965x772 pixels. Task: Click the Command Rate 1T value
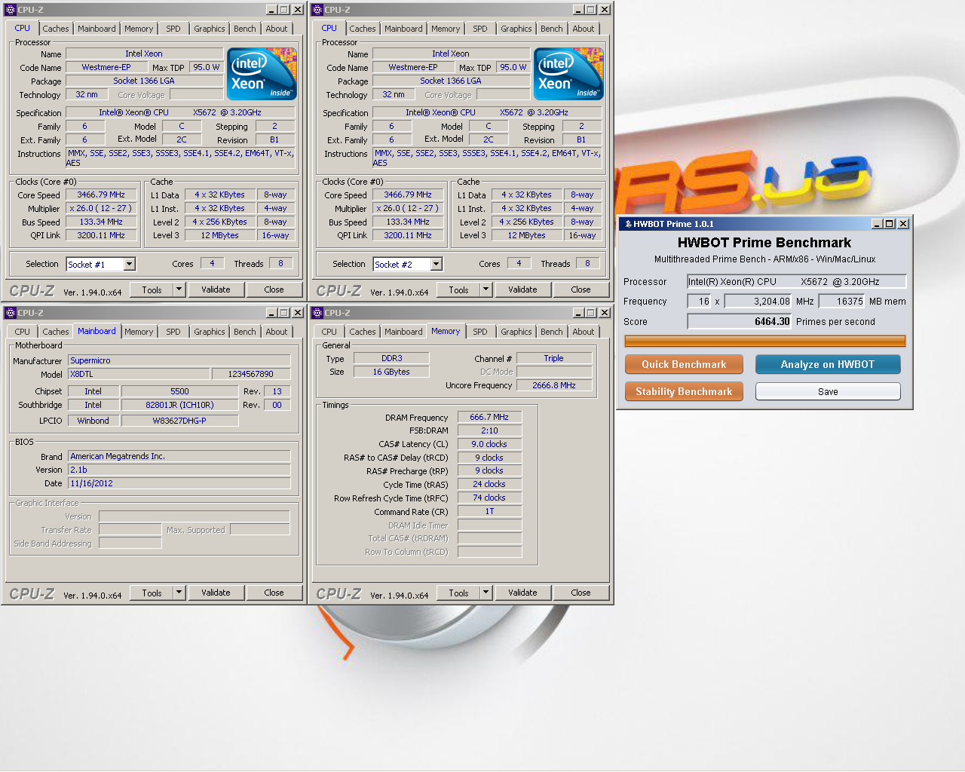coord(489,511)
